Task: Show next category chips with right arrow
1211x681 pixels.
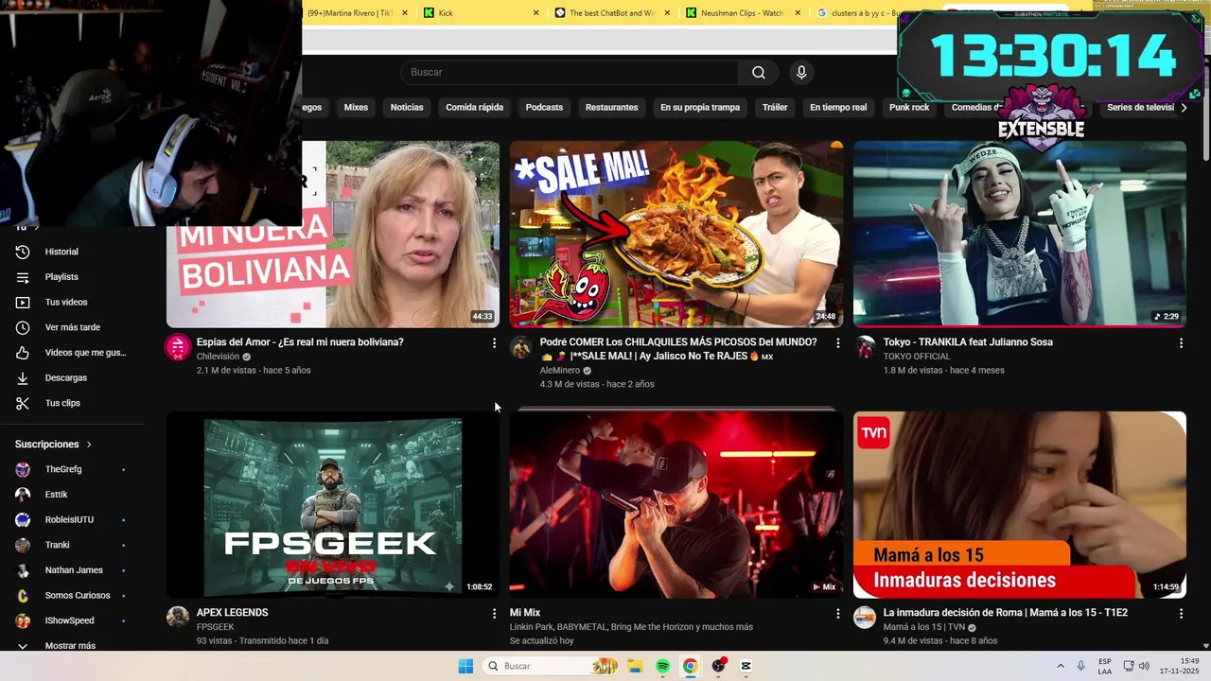Action: pos(1184,108)
